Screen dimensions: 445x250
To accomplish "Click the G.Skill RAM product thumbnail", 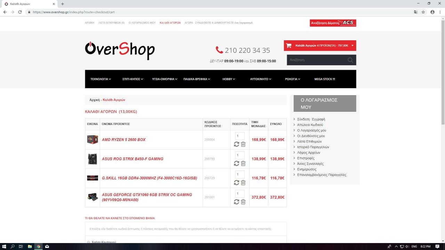I will (x=92, y=178).
